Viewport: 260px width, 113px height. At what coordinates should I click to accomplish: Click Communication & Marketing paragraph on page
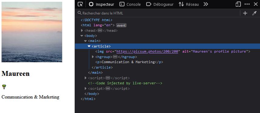30,97
